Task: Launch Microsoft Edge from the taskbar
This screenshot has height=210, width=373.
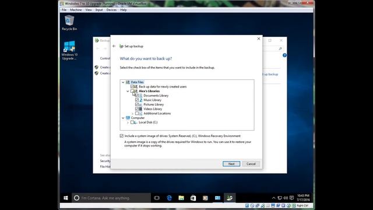Action: [169, 198]
